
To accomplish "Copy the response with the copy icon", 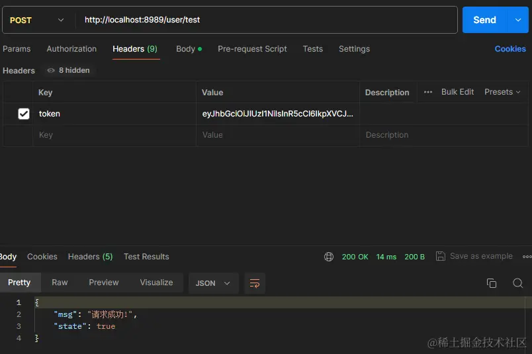I will pyautogui.click(x=491, y=283).
